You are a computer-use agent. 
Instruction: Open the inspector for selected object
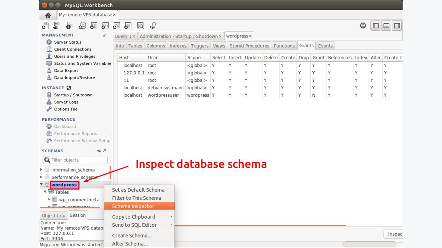69,26
